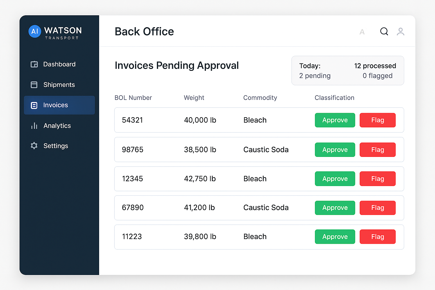This screenshot has height=290, width=435.
Task: Click the Settings gear icon
Action: click(34, 146)
